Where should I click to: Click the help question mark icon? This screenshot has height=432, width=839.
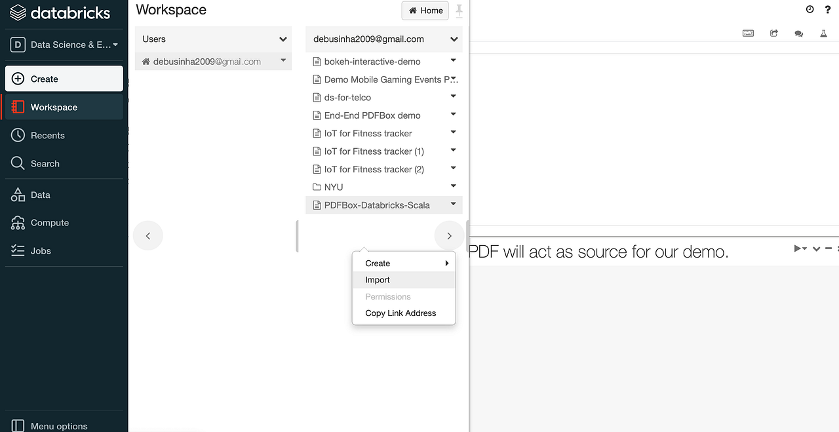pos(828,9)
